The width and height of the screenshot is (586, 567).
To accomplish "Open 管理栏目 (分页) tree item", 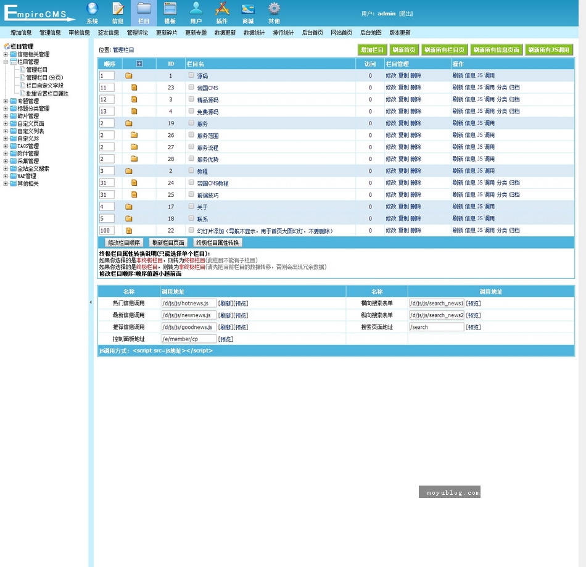I will (x=44, y=77).
